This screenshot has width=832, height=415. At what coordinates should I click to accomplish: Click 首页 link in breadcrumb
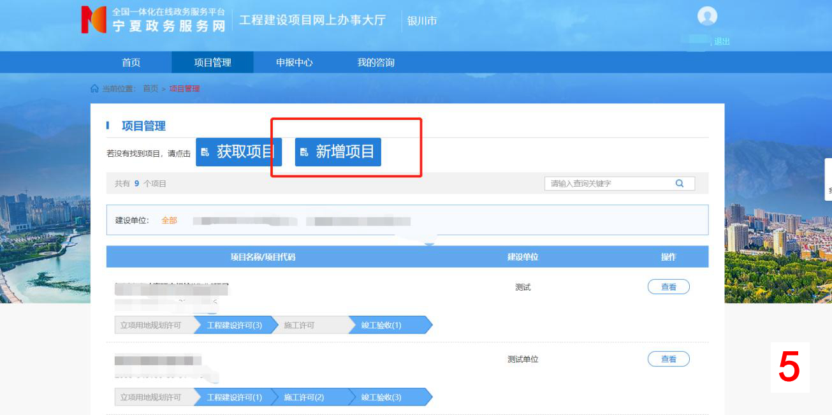click(150, 89)
